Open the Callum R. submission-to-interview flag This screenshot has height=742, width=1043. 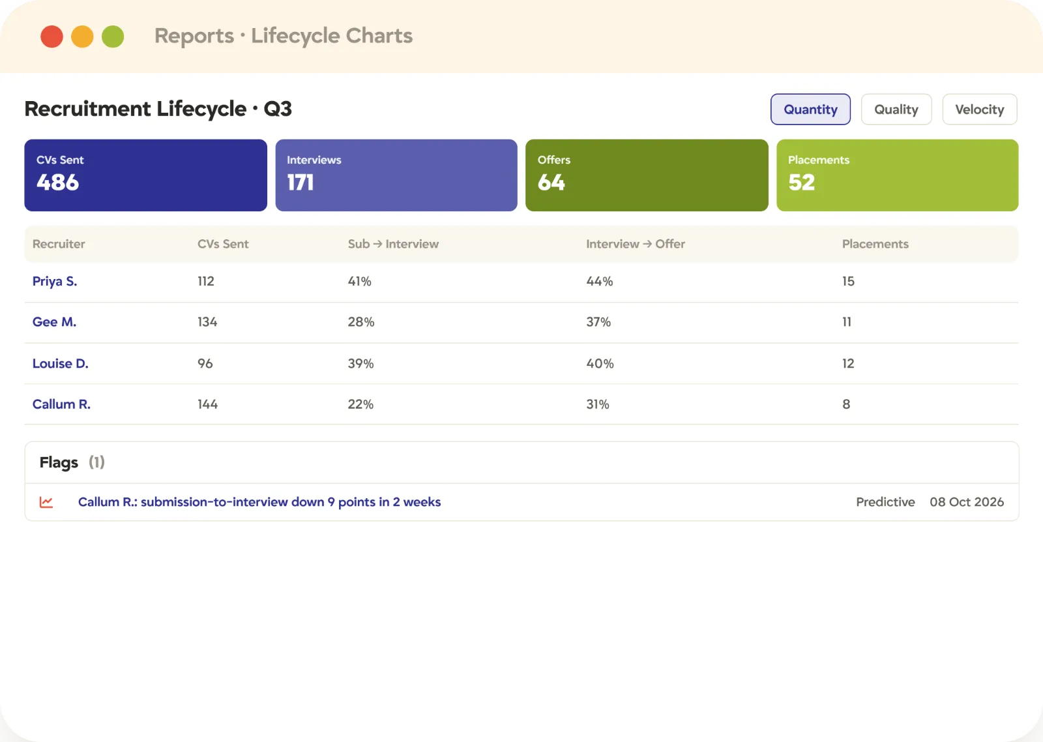pos(259,502)
